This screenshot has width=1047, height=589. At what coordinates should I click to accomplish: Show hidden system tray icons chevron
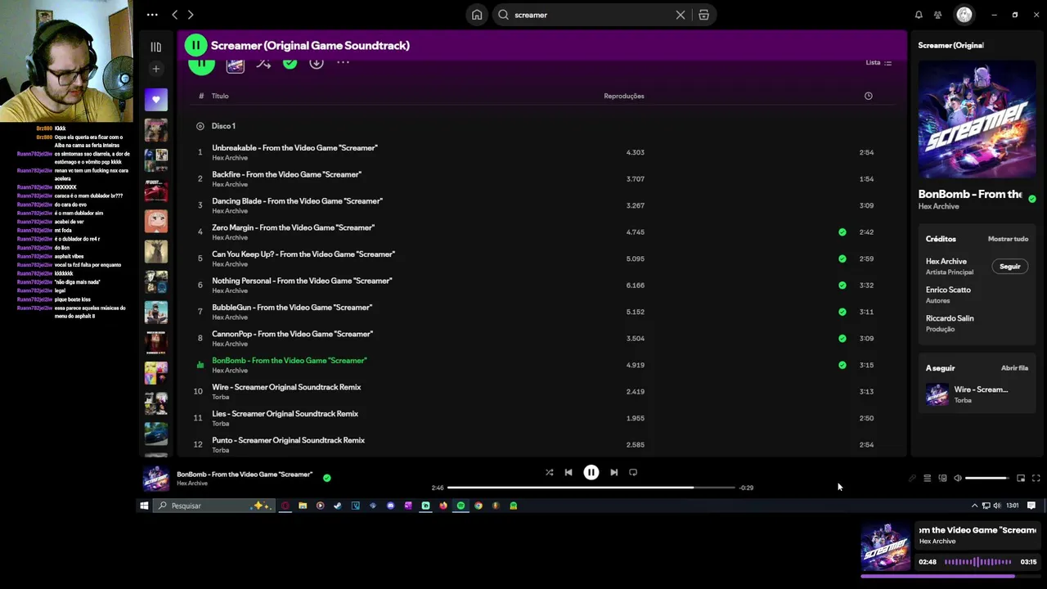click(974, 506)
